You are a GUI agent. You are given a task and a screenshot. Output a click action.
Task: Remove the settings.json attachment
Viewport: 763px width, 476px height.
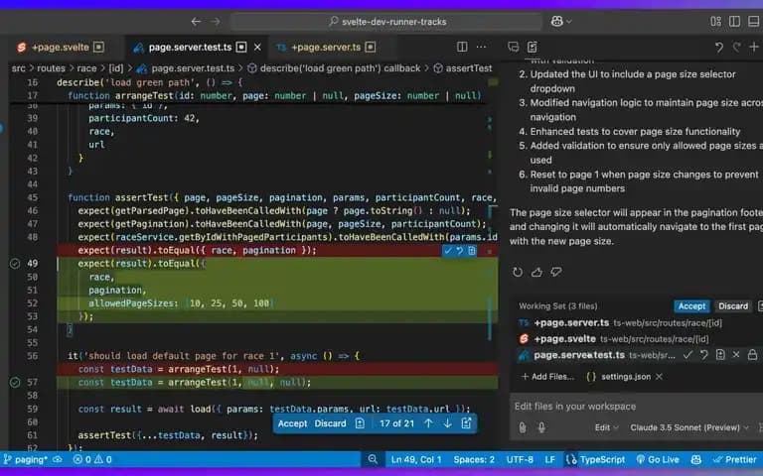click(x=659, y=377)
